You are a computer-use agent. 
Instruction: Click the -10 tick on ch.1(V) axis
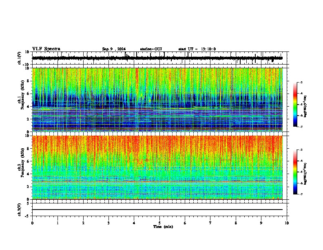tap(27, 65)
